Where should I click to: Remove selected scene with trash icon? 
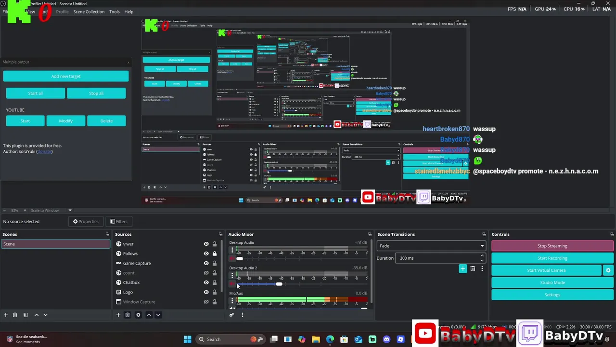pos(15,315)
